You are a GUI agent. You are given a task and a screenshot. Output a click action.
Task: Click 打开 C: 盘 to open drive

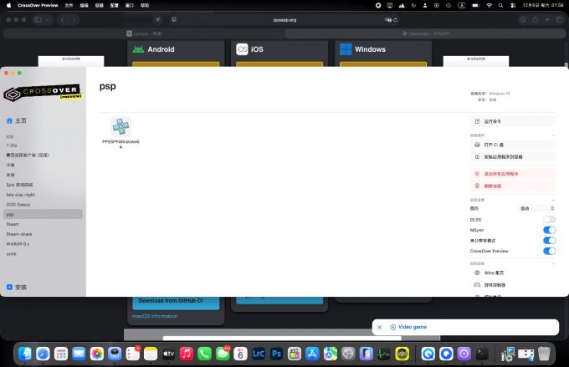click(512, 145)
